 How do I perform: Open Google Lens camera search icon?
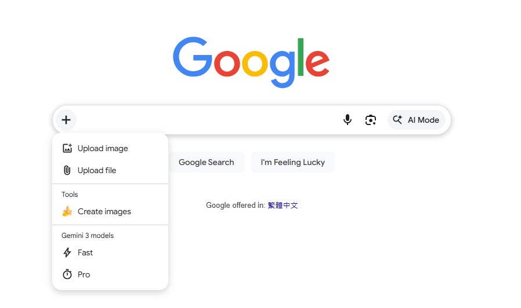(371, 120)
